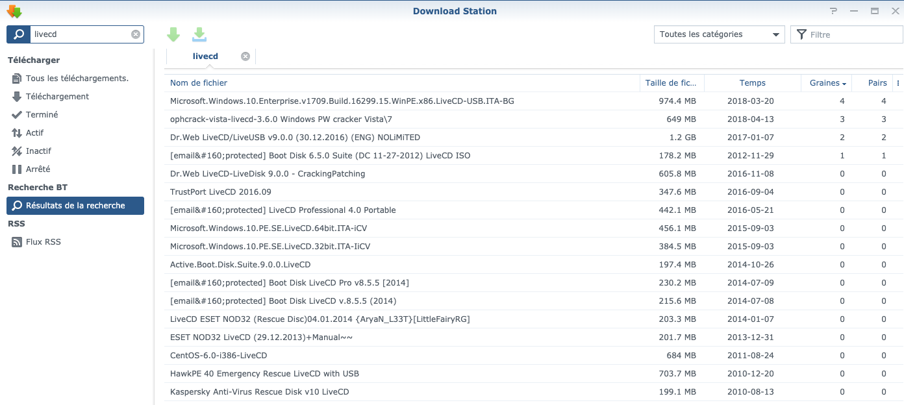Sort by Taille de fichier column header
The height and width of the screenshot is (405, 904).
(x=671, y=83)
